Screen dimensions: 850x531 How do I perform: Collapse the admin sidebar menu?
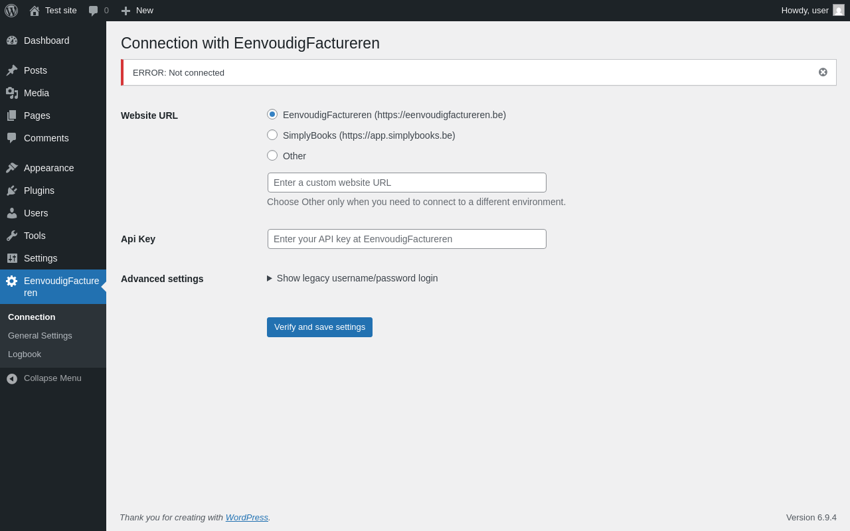(x=44, y=378)
